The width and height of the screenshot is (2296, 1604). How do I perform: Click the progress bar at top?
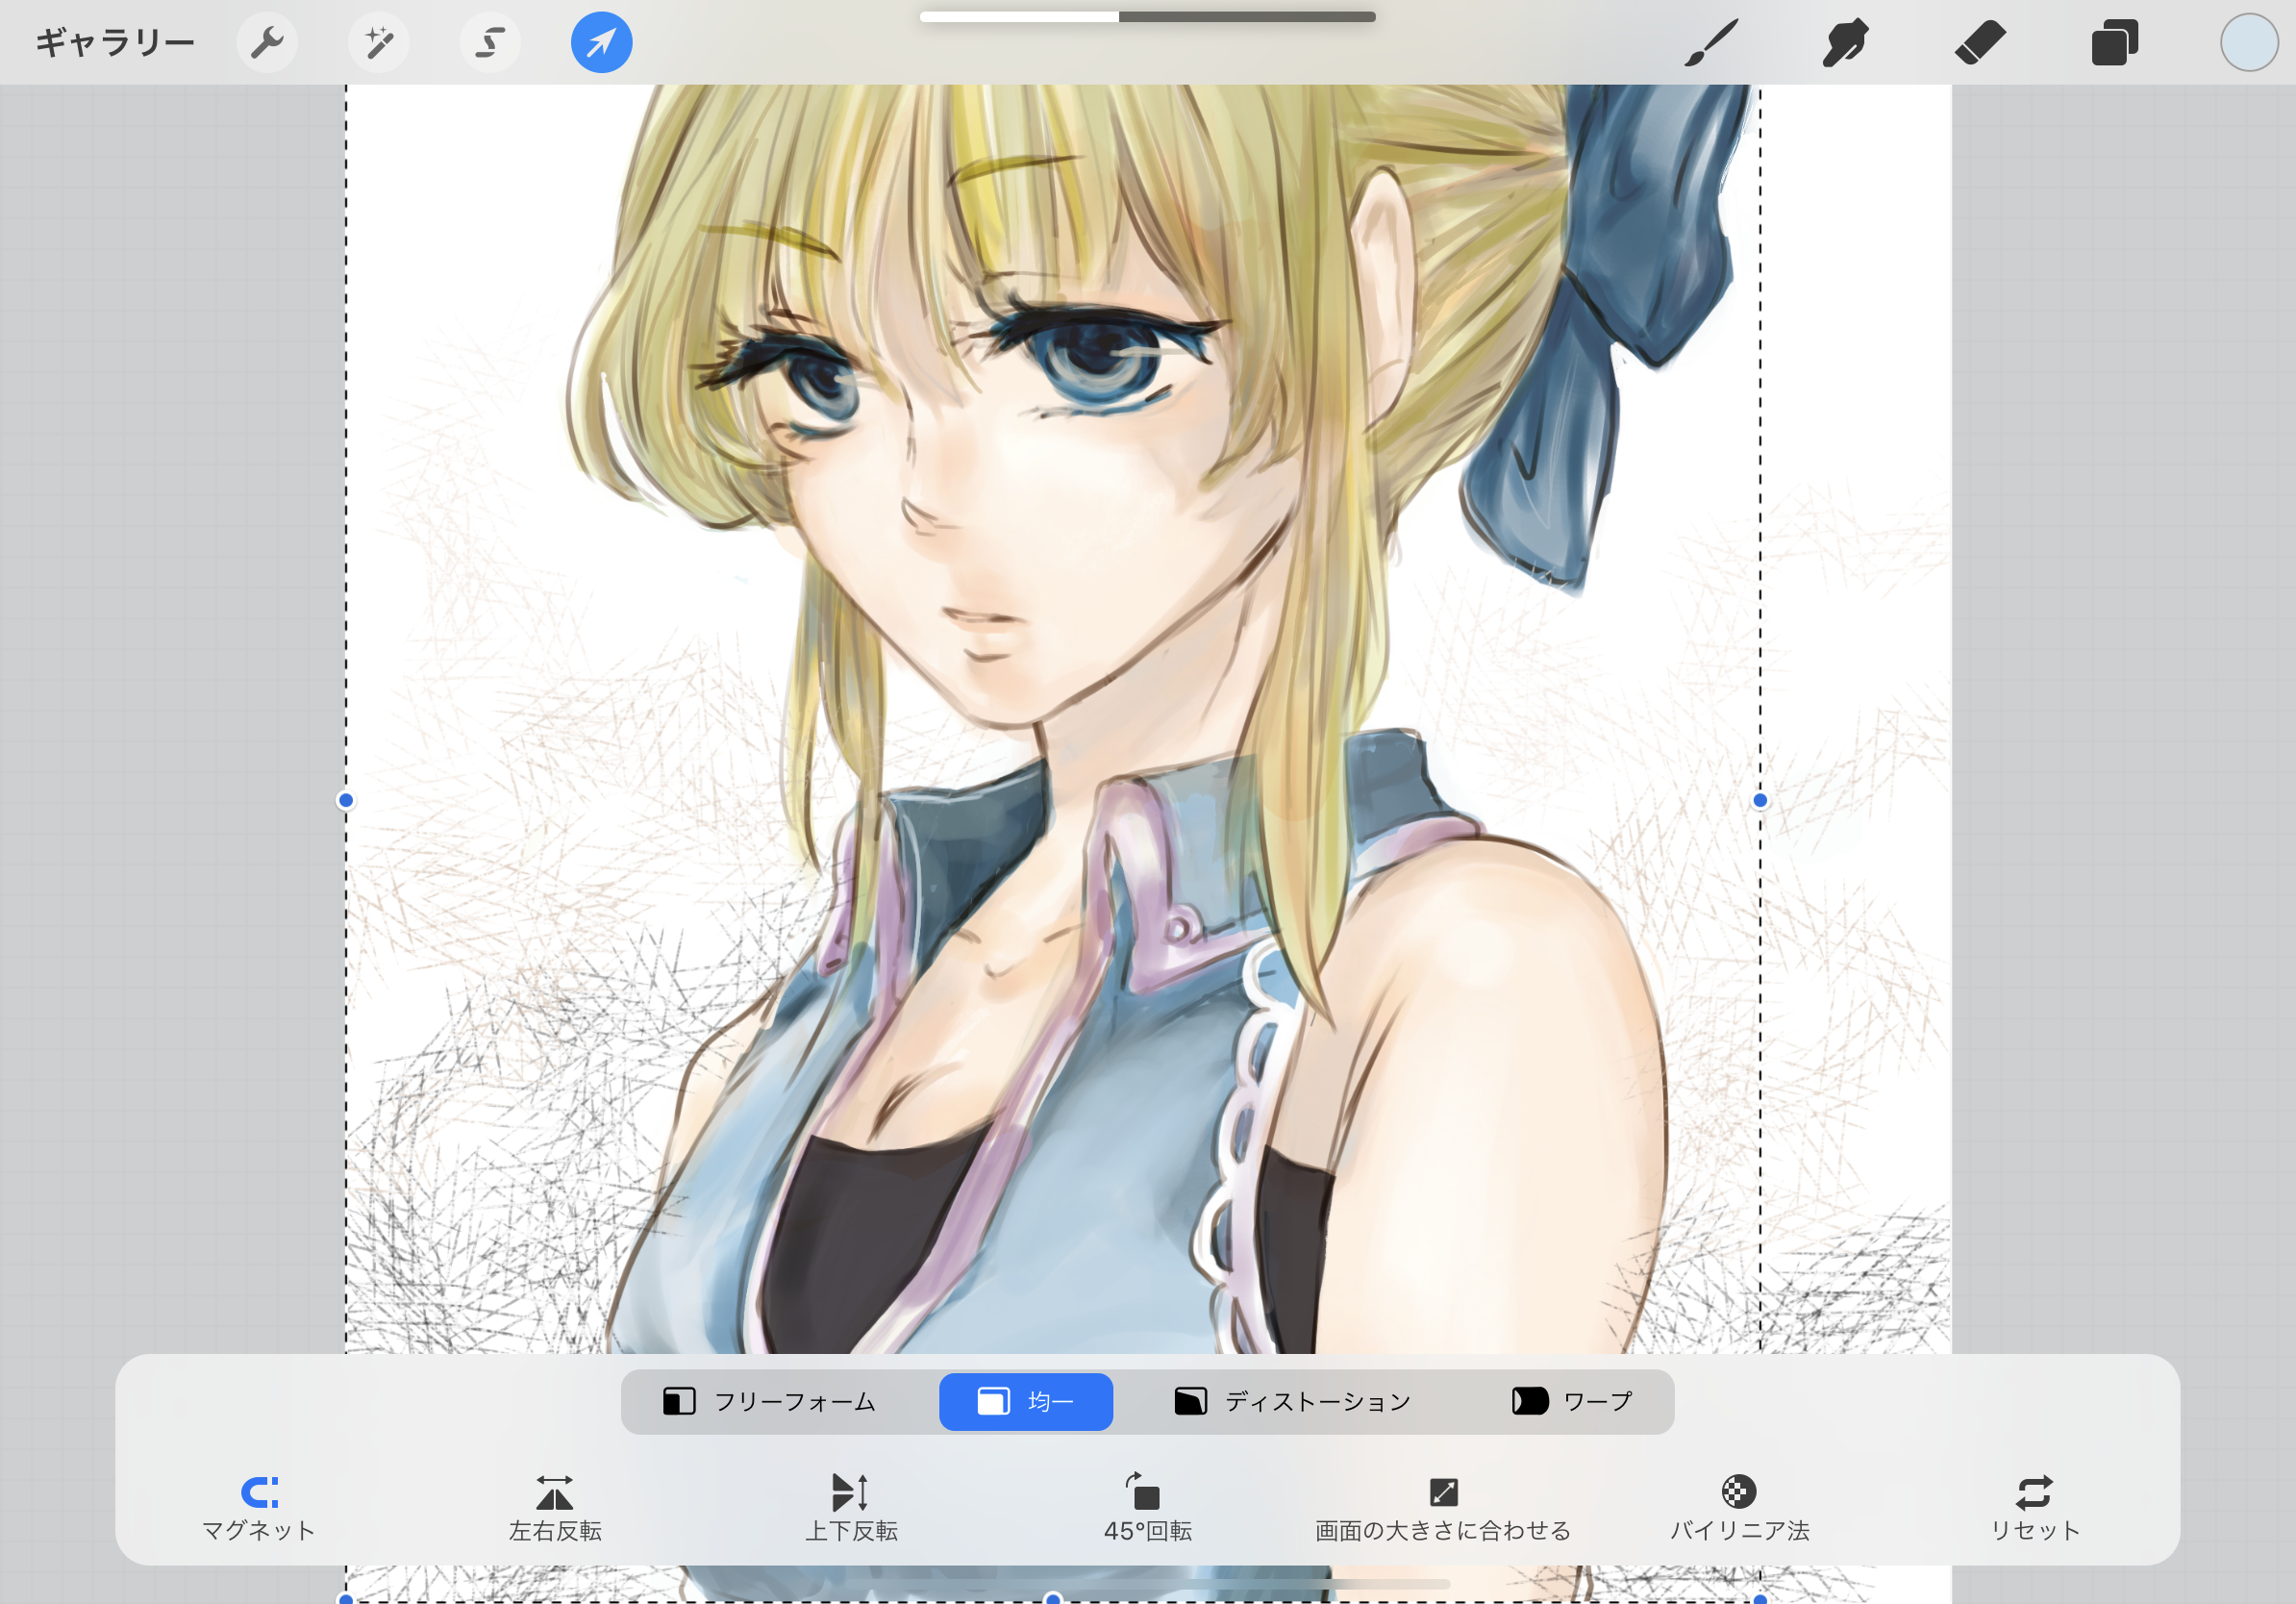pos(1148,16)
